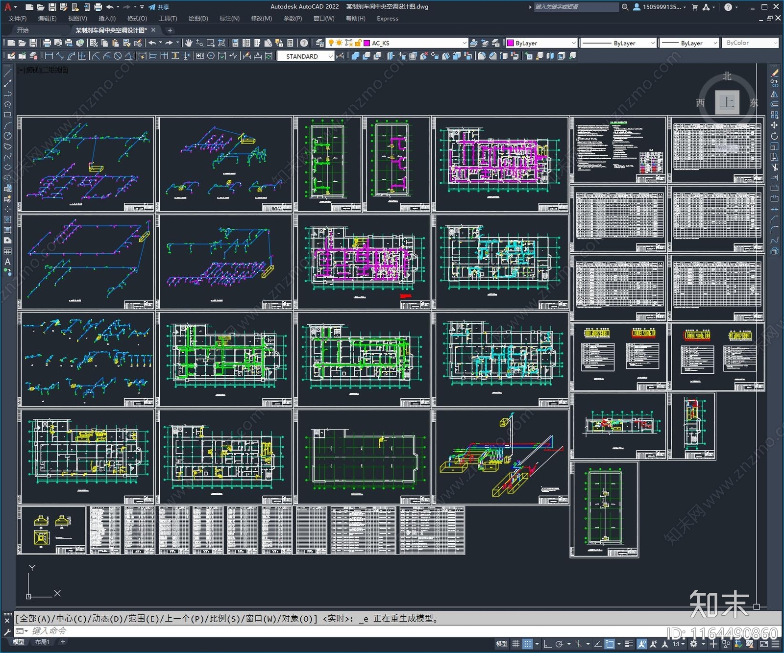784x653 pixels.
Task: Toggle grid display in status bar
Action: click(x=515, y=644)
